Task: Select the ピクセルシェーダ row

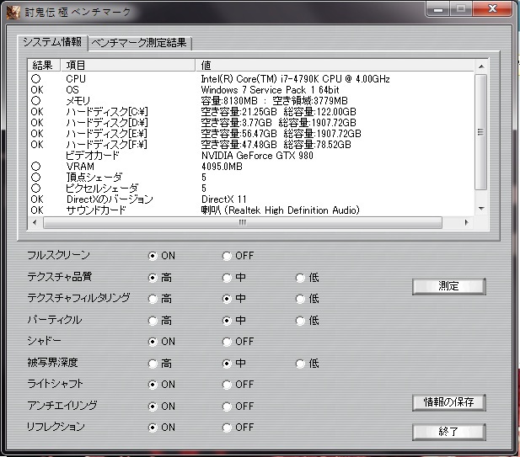Action: click(x=251, y=188)
